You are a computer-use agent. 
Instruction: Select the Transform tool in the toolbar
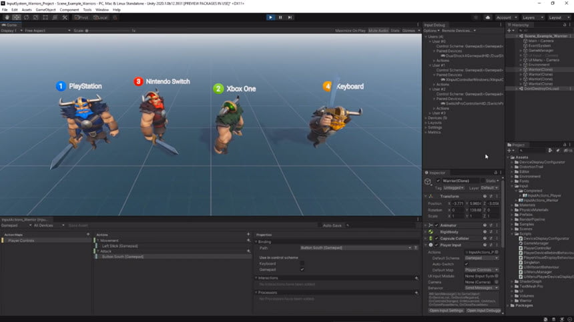coord(55,17)
